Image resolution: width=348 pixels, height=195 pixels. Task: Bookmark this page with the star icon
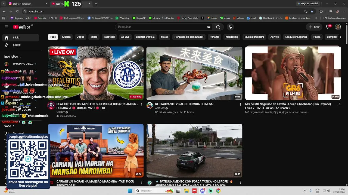(312, 11)
